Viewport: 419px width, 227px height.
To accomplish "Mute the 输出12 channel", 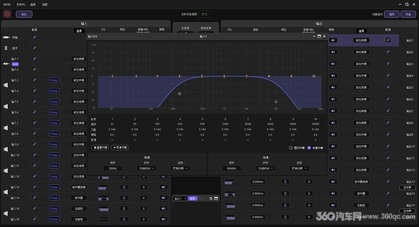I will tap(333, 170).
